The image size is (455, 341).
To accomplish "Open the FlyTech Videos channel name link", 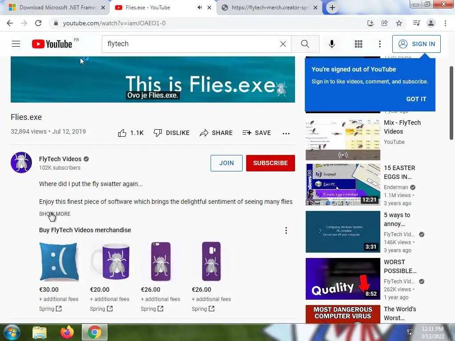I will [x=60, y=159].
